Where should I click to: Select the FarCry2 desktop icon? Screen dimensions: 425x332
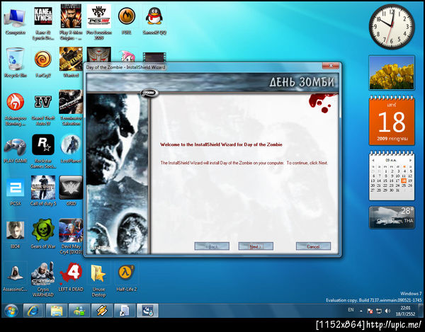click(x=42, y=63)
